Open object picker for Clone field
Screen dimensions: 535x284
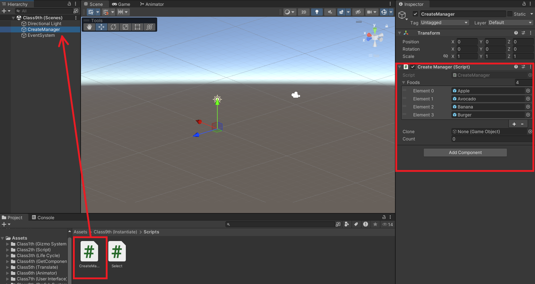coord(530,131)
